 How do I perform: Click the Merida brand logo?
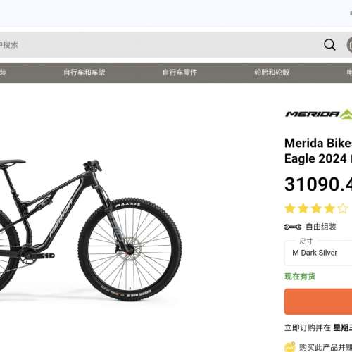click(318, 114)
